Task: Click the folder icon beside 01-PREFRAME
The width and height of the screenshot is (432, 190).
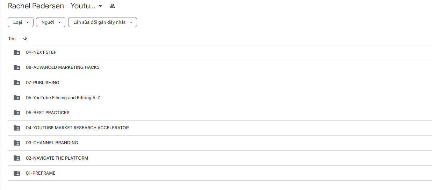Action: click(17, 173)
